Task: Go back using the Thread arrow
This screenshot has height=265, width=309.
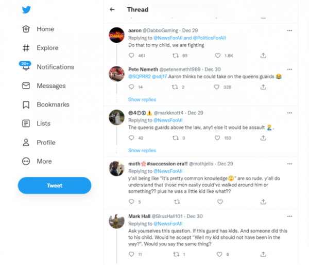Action: coord(112,10)
